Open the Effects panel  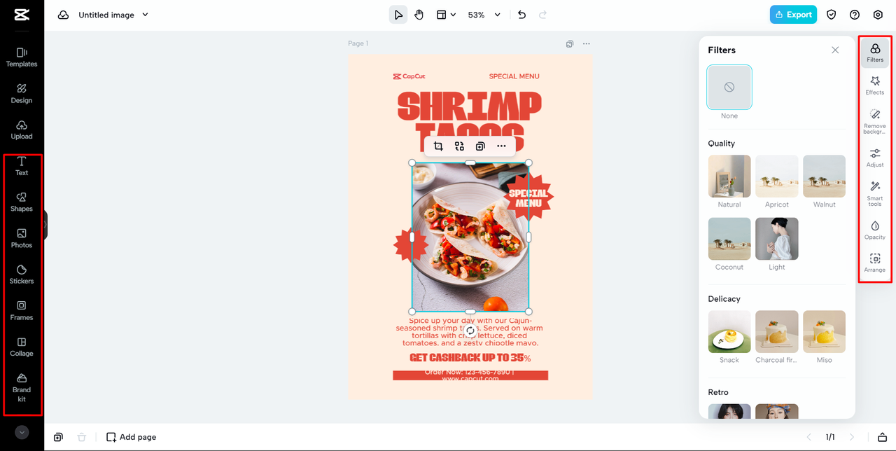click(x=875, y=85)
